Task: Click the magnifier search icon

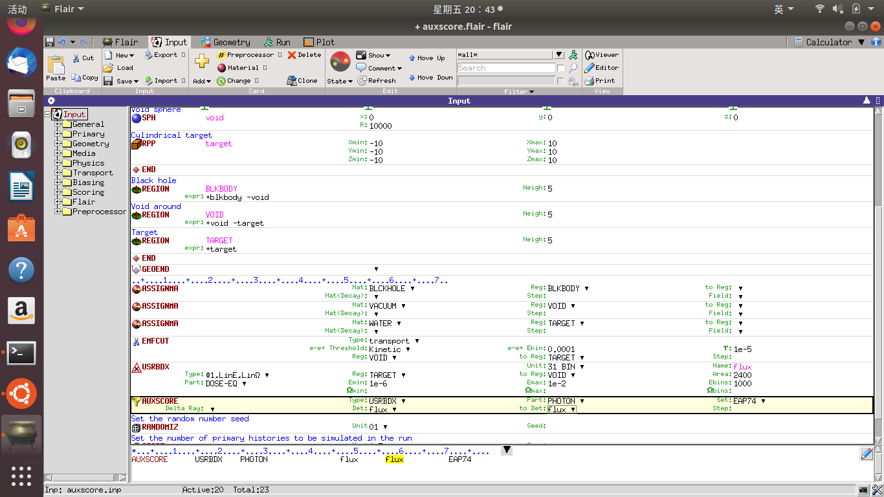Action: 573,68
